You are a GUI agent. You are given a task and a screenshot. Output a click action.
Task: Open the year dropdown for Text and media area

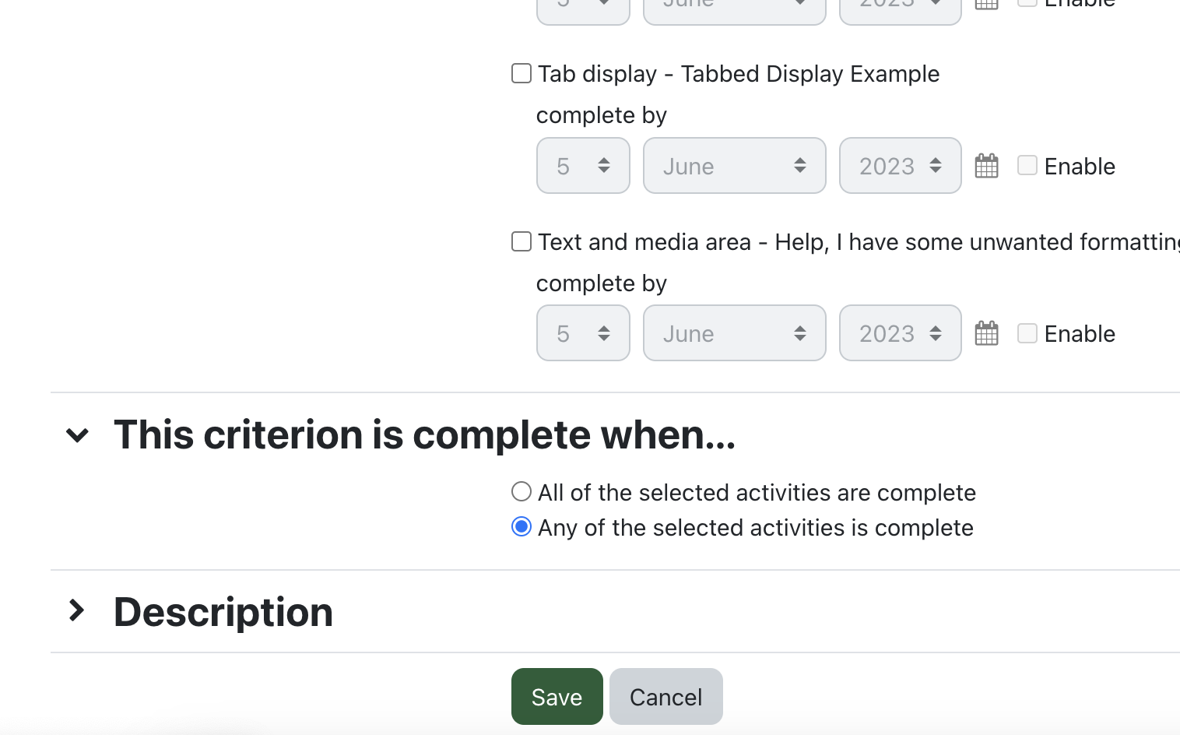pyautogui.click(x=900, y=333)
